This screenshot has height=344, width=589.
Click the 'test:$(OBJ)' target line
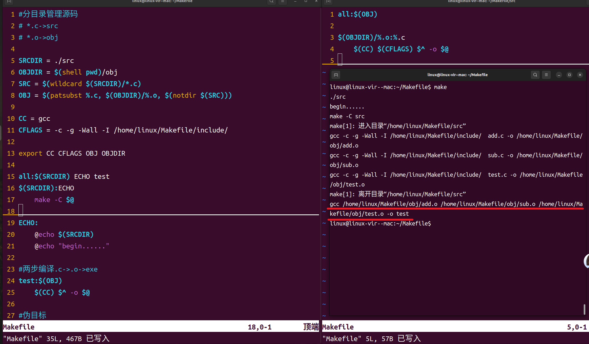point(40,281)
